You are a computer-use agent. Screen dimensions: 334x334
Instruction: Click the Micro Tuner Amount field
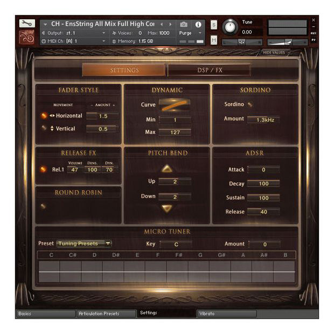pyautogui.click(x=265, y=244)
